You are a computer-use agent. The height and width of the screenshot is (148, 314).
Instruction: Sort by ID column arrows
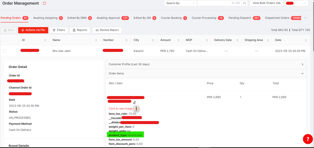coord(45,40)
